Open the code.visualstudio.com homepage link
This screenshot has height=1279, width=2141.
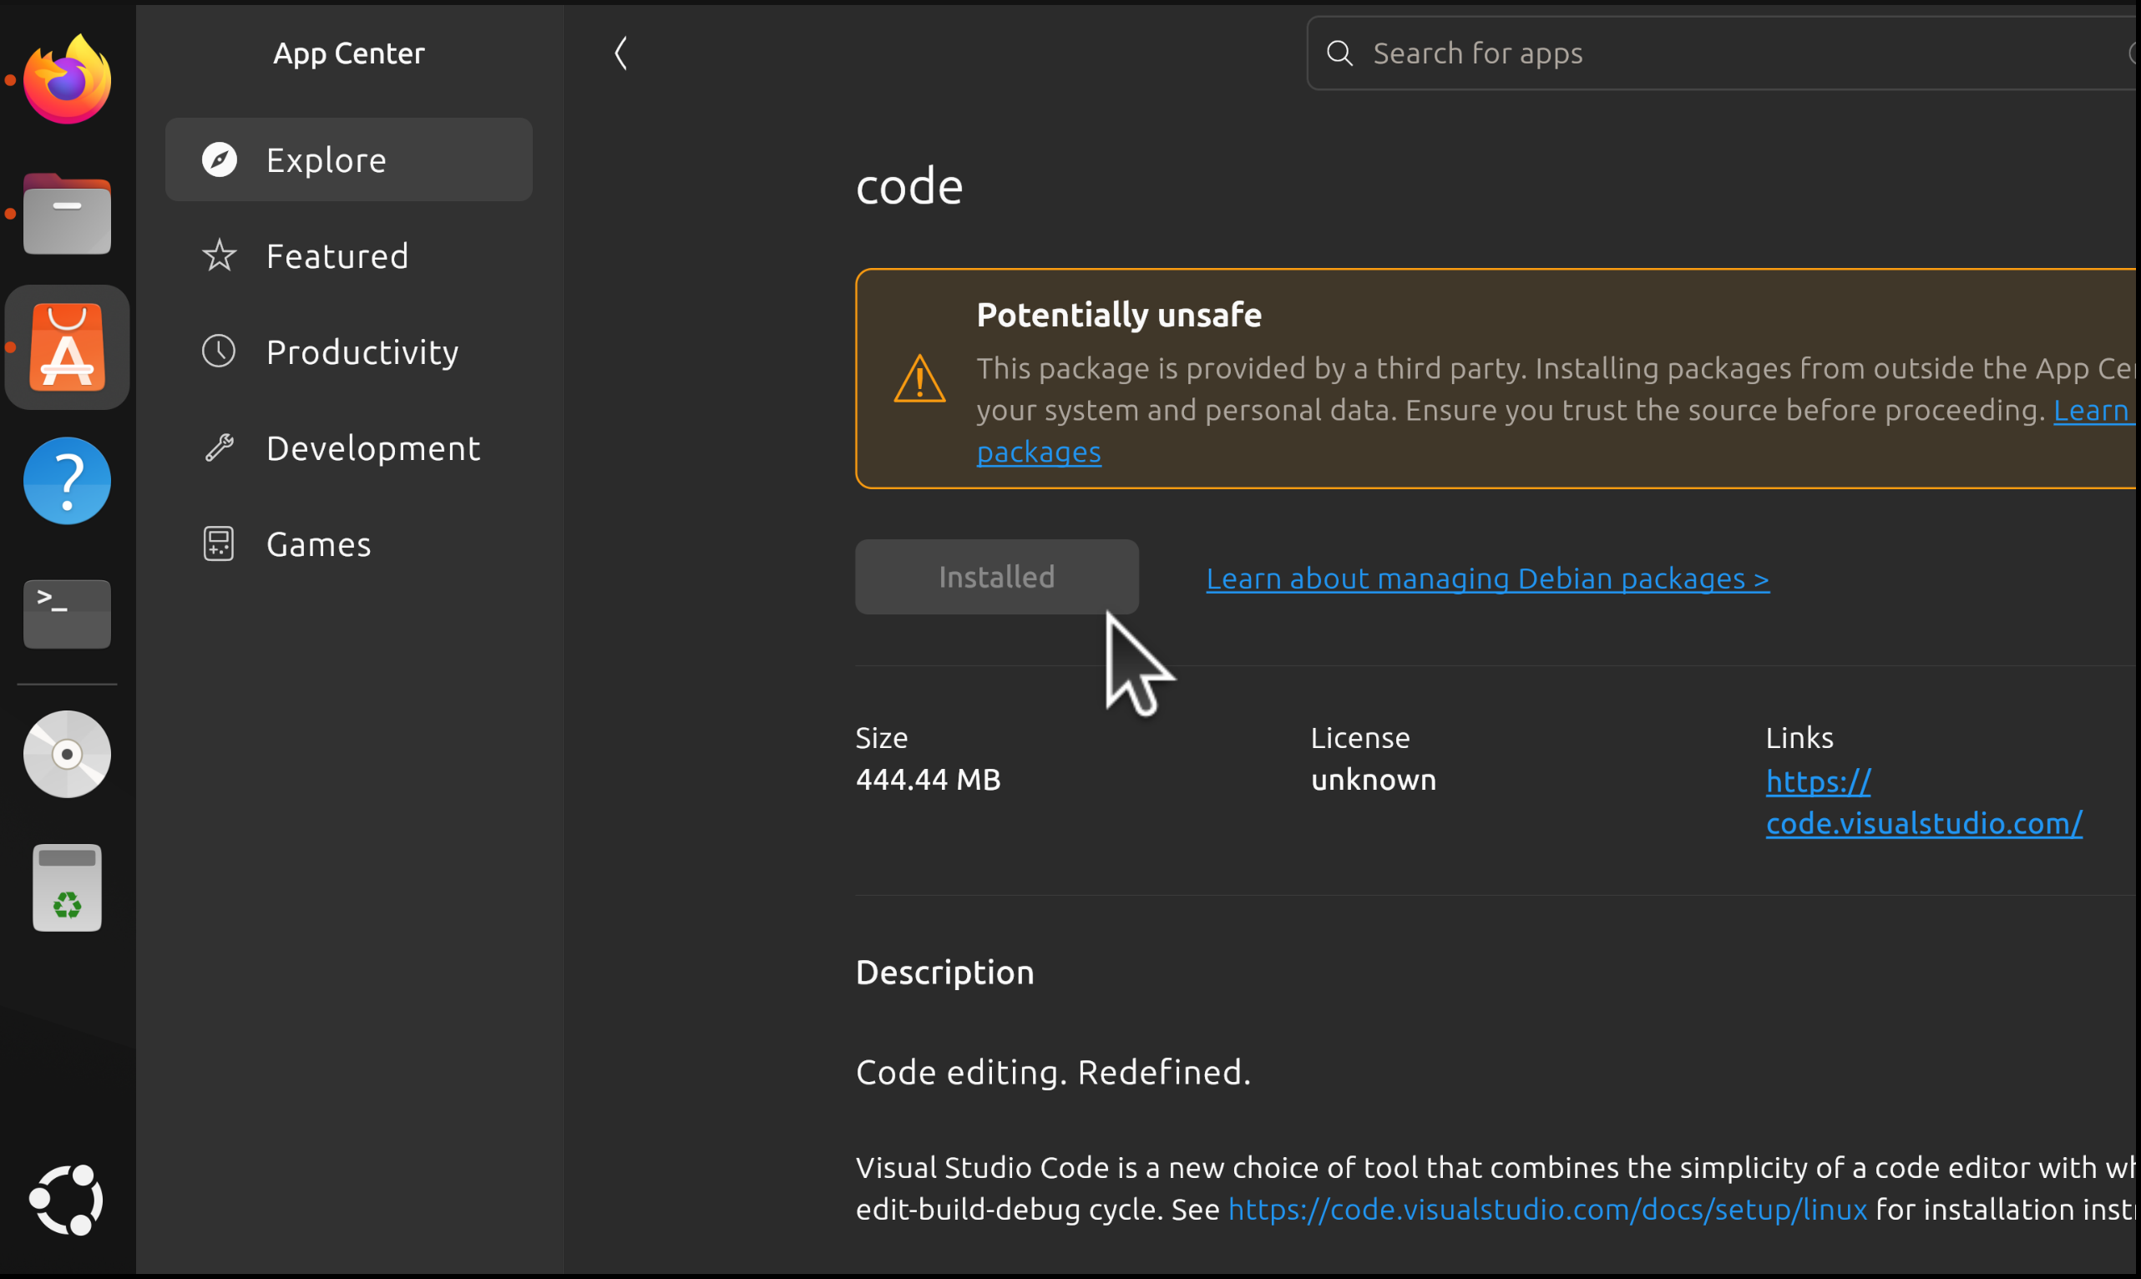click(1924, 802)
